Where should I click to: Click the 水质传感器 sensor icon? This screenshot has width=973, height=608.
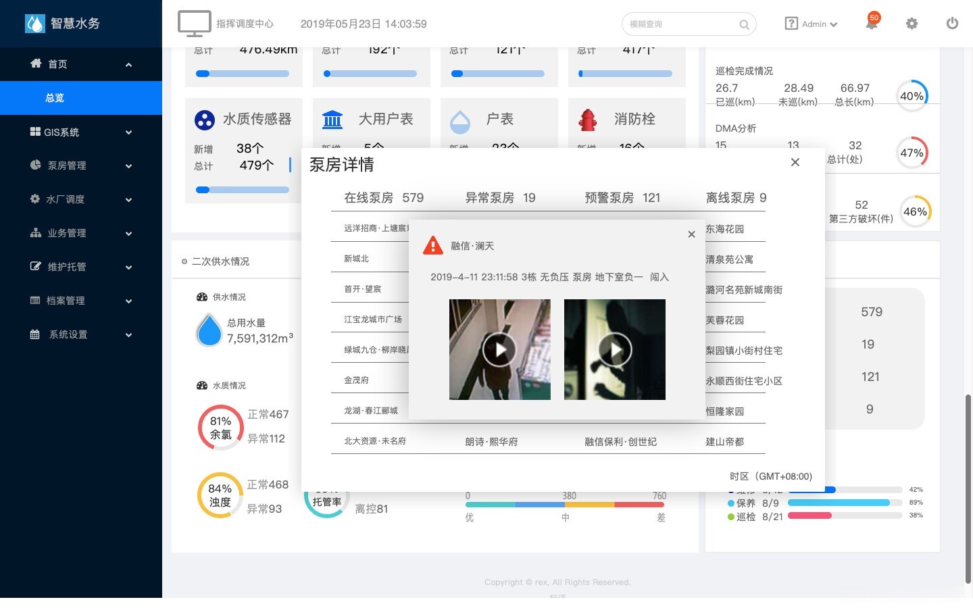205,119
